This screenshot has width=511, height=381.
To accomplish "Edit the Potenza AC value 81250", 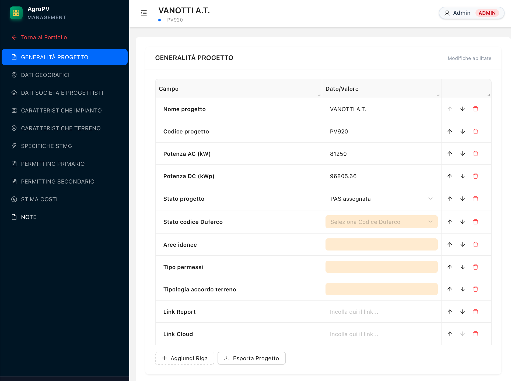I will (x=381, y=154).
